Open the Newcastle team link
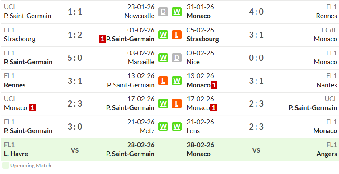 140,16
